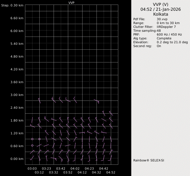Screen dimensions: 190x176
Task: Click the topmost wind barb in the 04:52 column
Action: click(111, 113)
